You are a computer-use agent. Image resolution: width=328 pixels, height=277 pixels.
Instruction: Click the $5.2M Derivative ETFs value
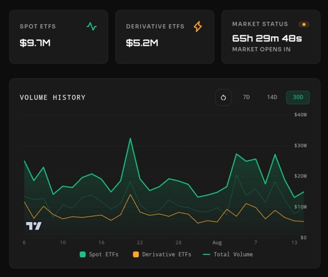click(142, 43)
